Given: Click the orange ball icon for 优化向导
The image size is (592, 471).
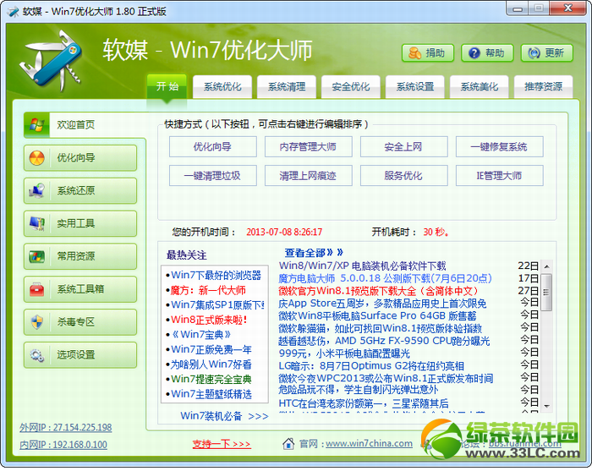Looking at the screenshot, I should 36,158.
